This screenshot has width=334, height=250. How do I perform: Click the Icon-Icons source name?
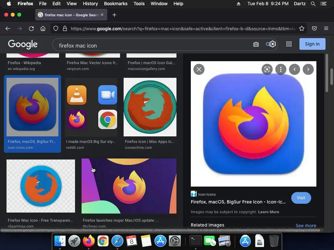tap(207, 194)
